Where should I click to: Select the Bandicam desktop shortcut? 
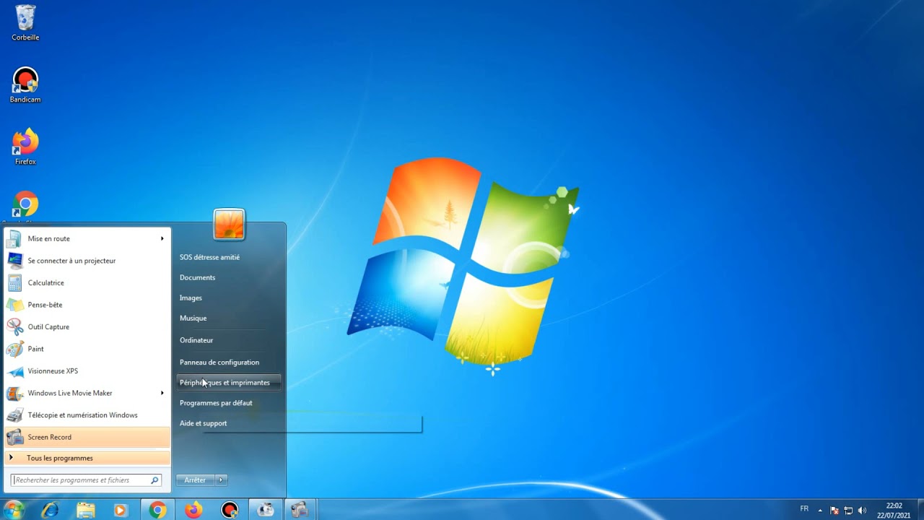(25, 85)
